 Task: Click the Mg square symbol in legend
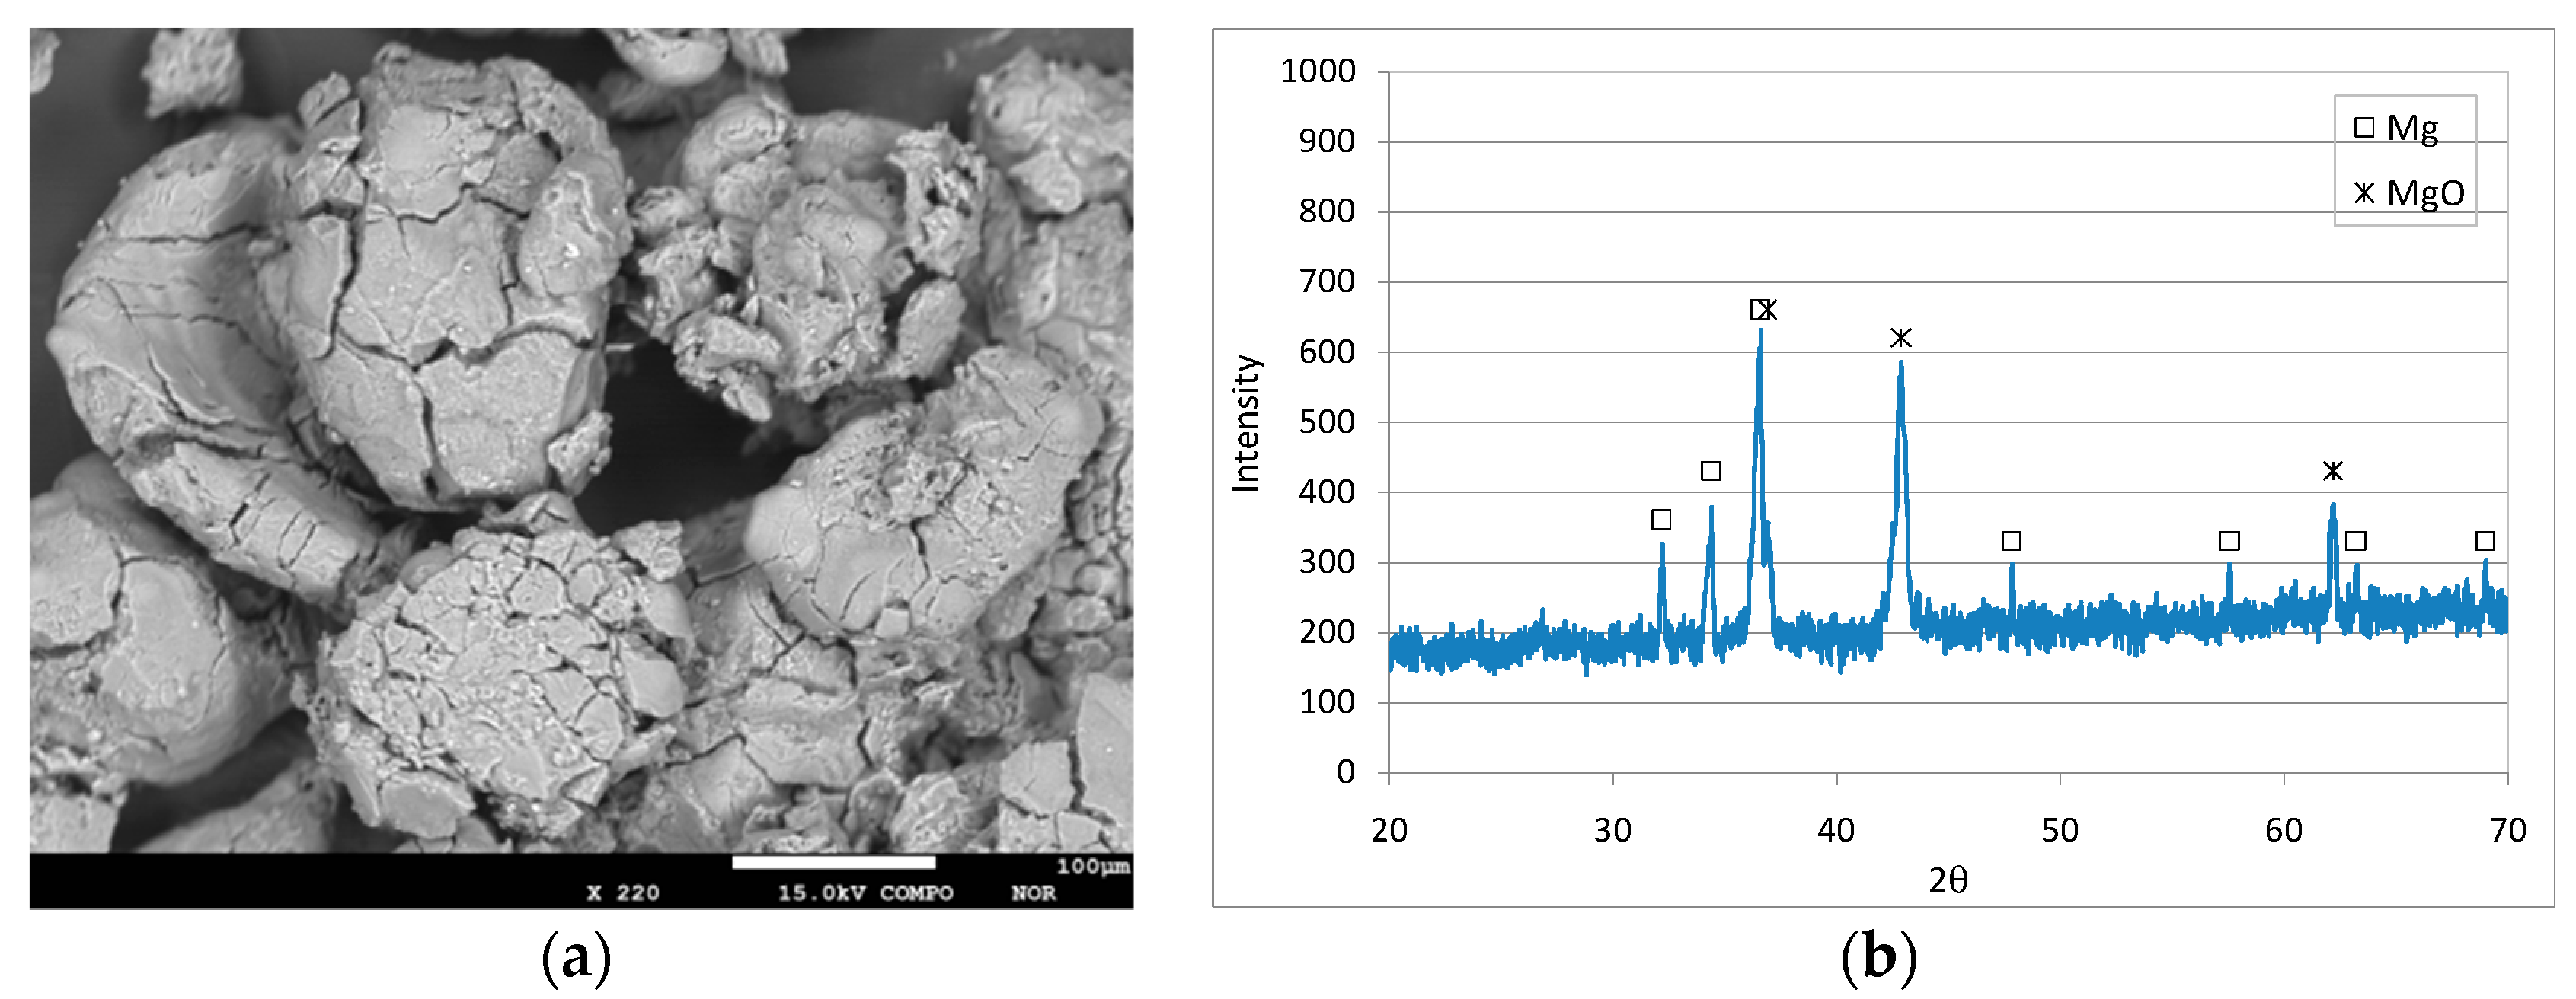coord(2364,127)
